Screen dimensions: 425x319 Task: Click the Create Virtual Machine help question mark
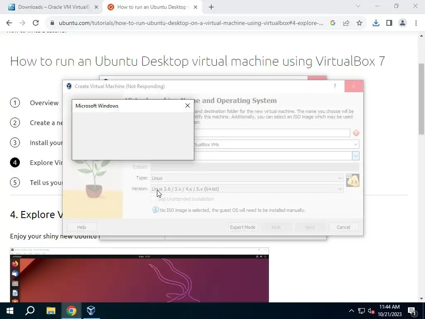point(335,86)
